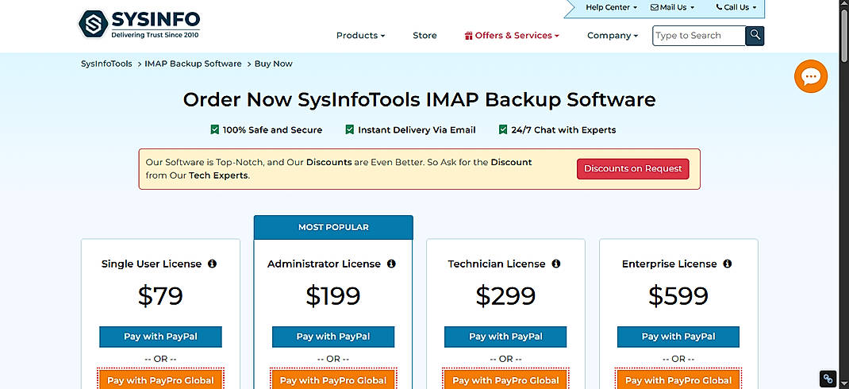Click the Discounts on Request button
The image size is (849, 389).
point(633,169)
